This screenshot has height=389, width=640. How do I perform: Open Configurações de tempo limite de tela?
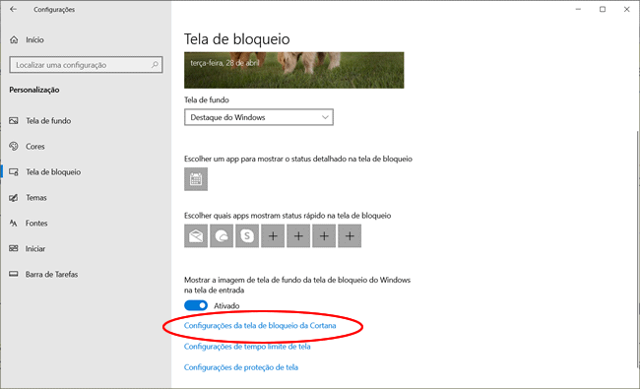tap(247, 346)
